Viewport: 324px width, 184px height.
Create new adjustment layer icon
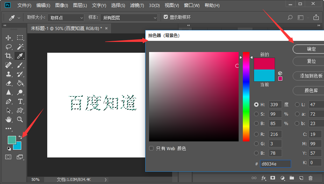pyautogui.click(x=282, y=178)
